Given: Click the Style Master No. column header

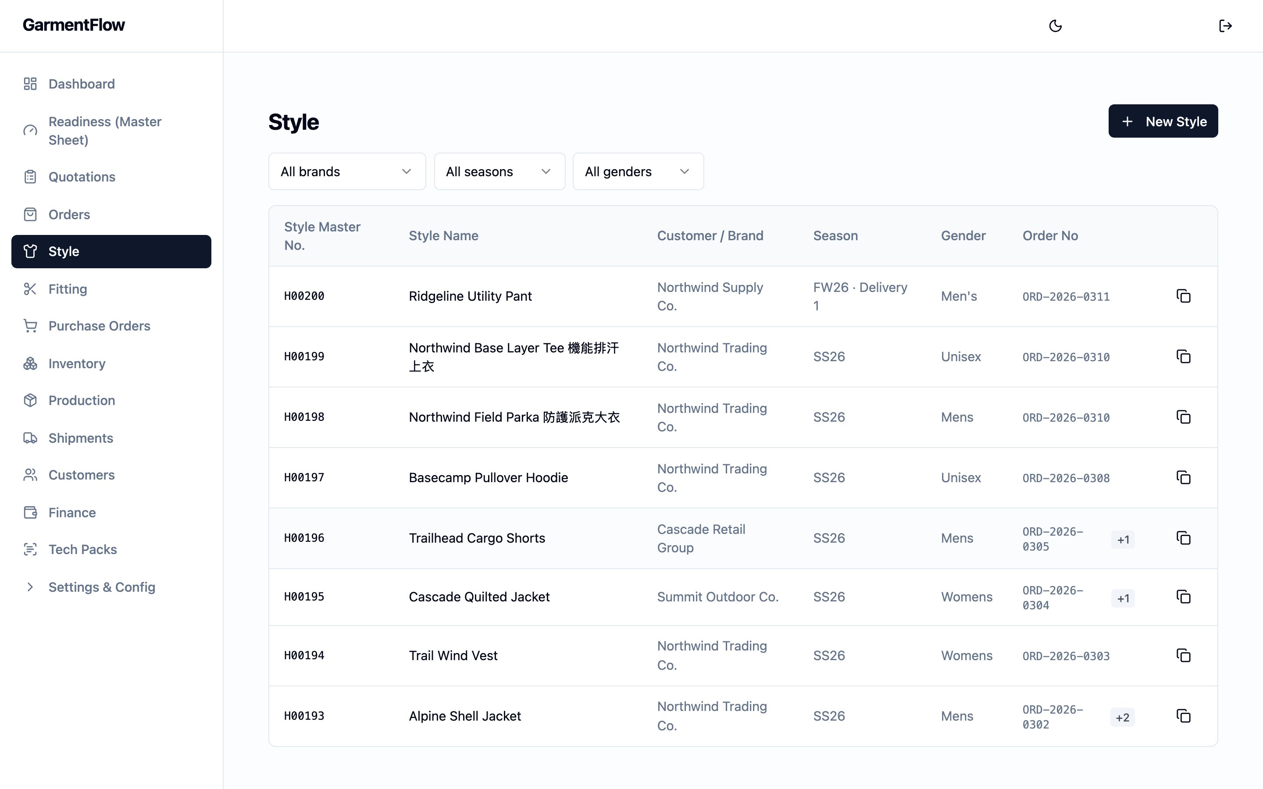Looking at the screenshot, I should [322, 236].
